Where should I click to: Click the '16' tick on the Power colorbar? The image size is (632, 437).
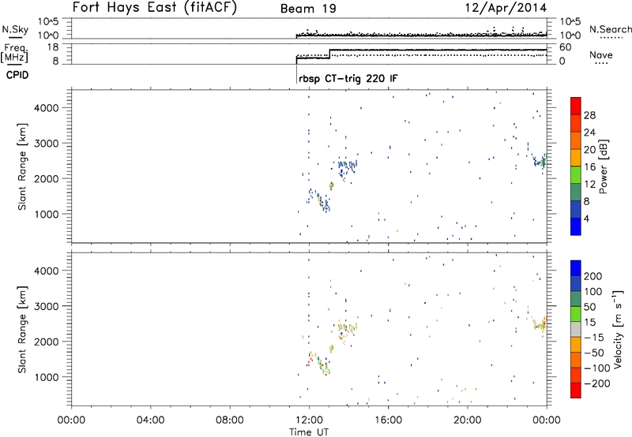(x=589, y=167)
